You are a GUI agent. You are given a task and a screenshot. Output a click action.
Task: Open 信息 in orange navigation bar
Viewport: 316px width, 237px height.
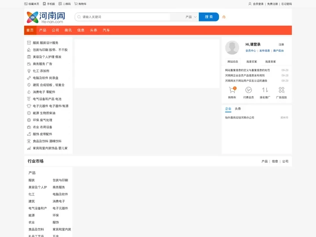[81, 30]
